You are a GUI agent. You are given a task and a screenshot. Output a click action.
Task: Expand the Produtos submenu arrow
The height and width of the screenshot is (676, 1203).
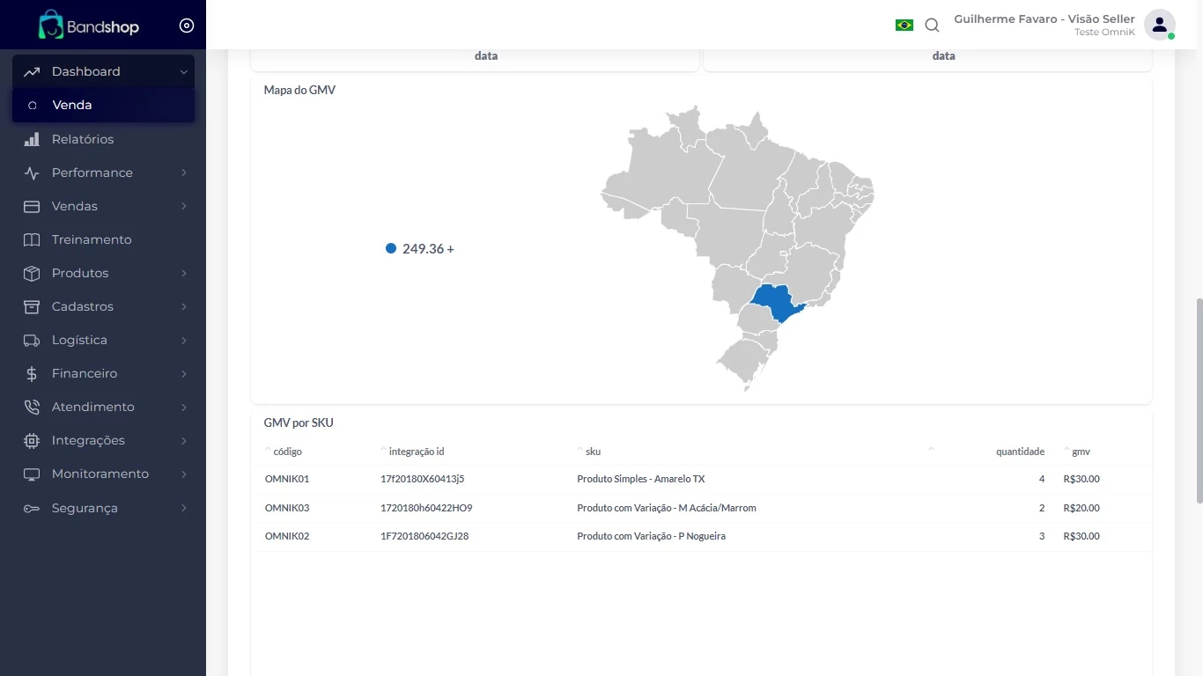(x=183, y=273)
